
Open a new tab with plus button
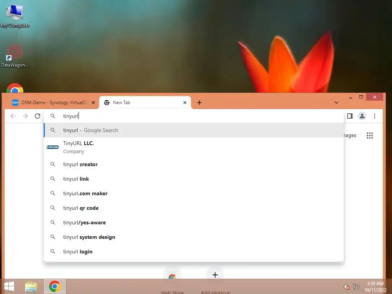(199, 103)
